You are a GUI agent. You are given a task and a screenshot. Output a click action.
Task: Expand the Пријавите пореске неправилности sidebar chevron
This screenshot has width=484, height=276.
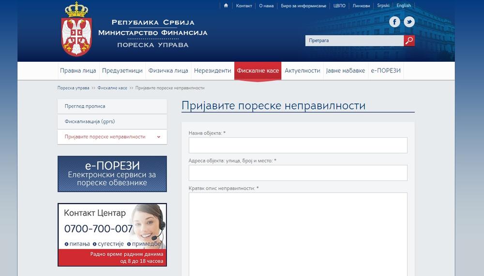(159, 137)
